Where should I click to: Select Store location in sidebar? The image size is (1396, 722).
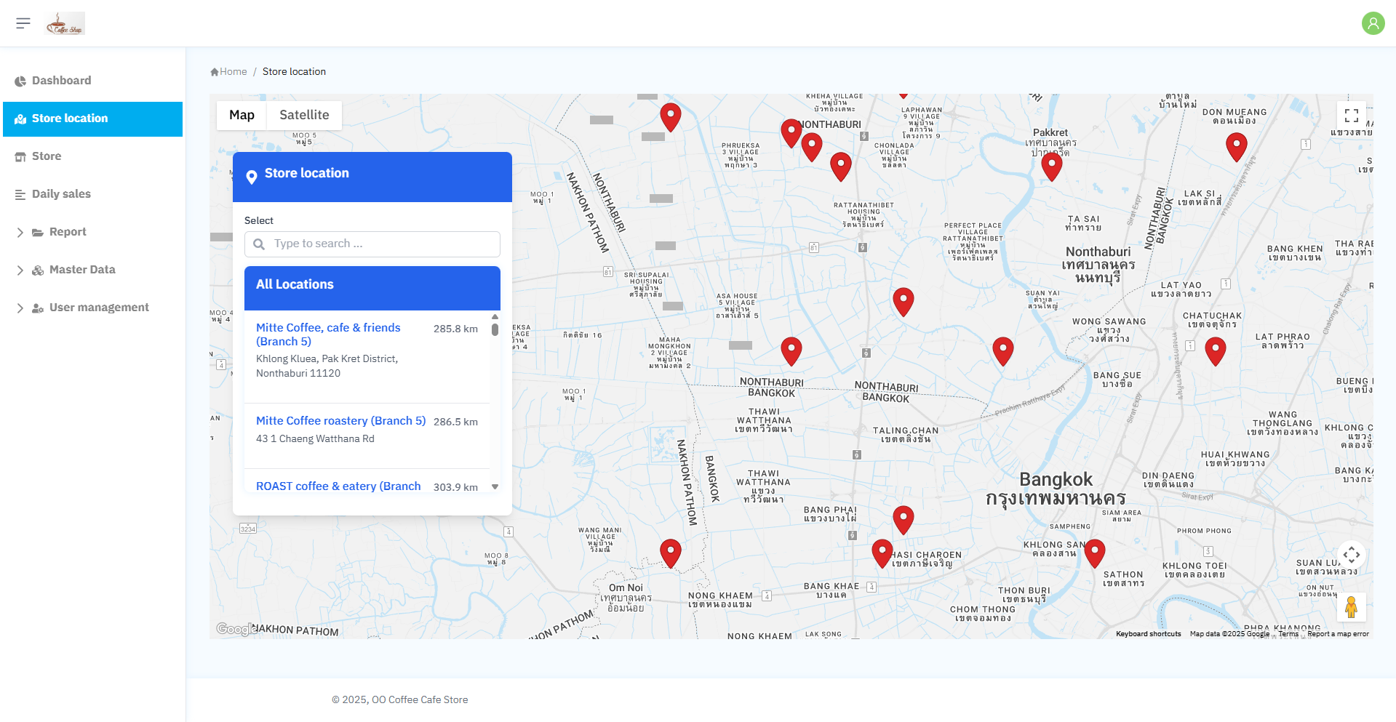[x=93, y=119]
